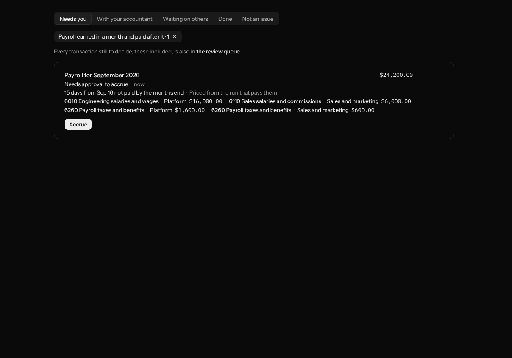The width and height of the screenshot is (512, 358).
Task: Go to the Done tab
Action: [x=225, y=19]
